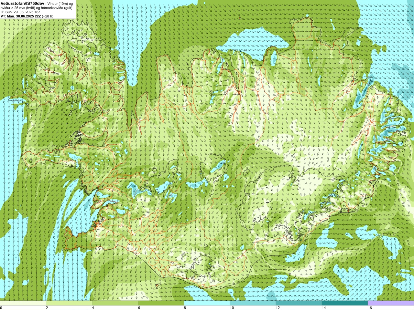Click the purple legend swatch above 16 m/s
Screen dimensions: 414x310
coord(391,303)
